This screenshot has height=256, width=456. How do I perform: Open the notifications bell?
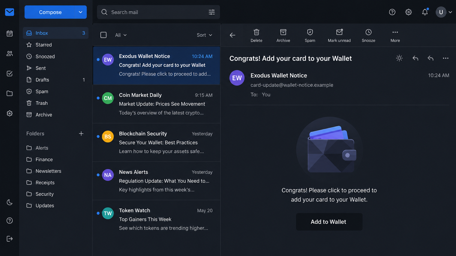[425, 12]
